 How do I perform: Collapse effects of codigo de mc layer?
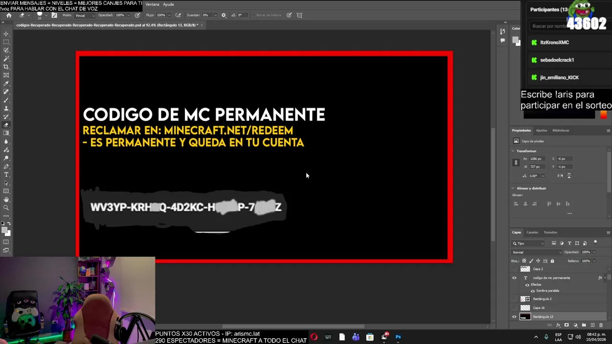[605, 278]
